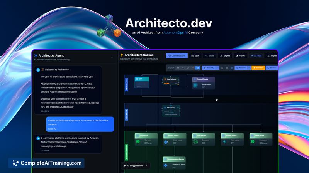The image size is (309, 173).
Task: Click the spring icon in Order Service
Action: tap(195, 142)
